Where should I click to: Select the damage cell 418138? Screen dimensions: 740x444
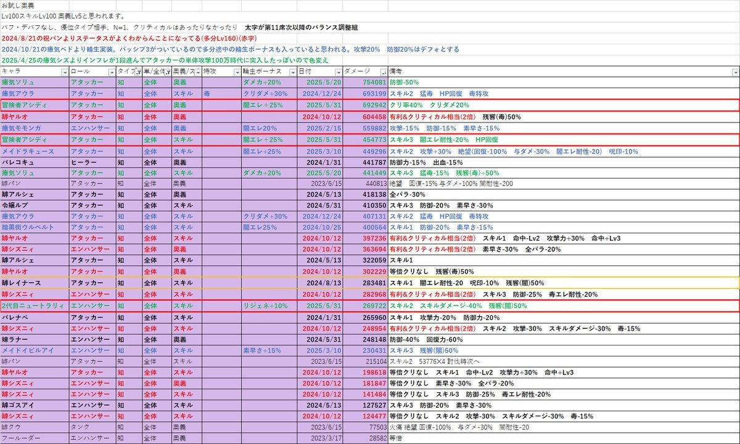[x=365, y=195]
